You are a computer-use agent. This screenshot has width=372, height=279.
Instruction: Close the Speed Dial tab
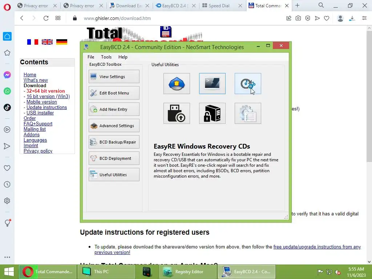point(240,6)
